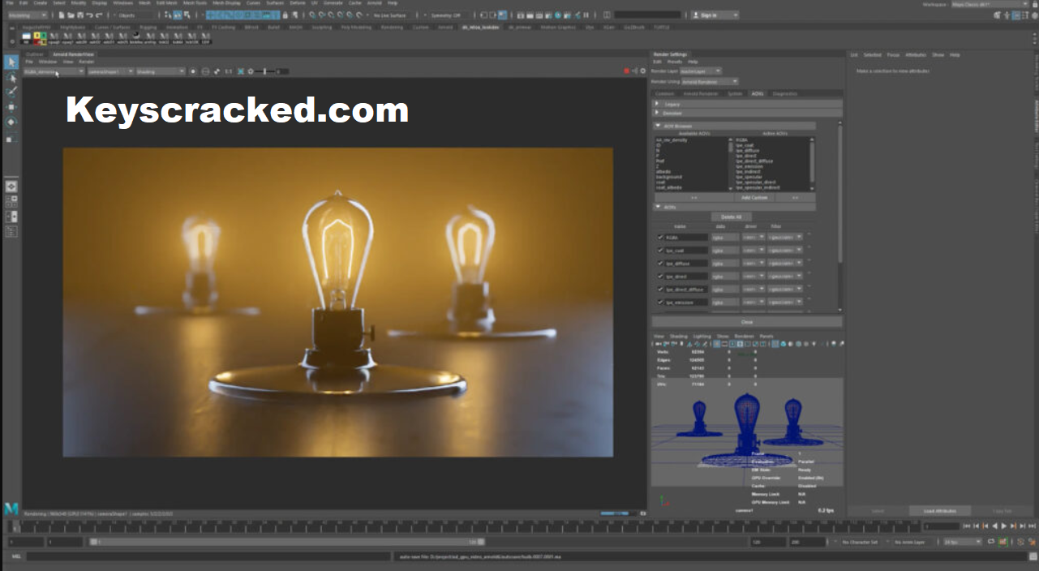Click the play forward button in playback controls
The image size is (1039, 571).
coord(1004,526)
